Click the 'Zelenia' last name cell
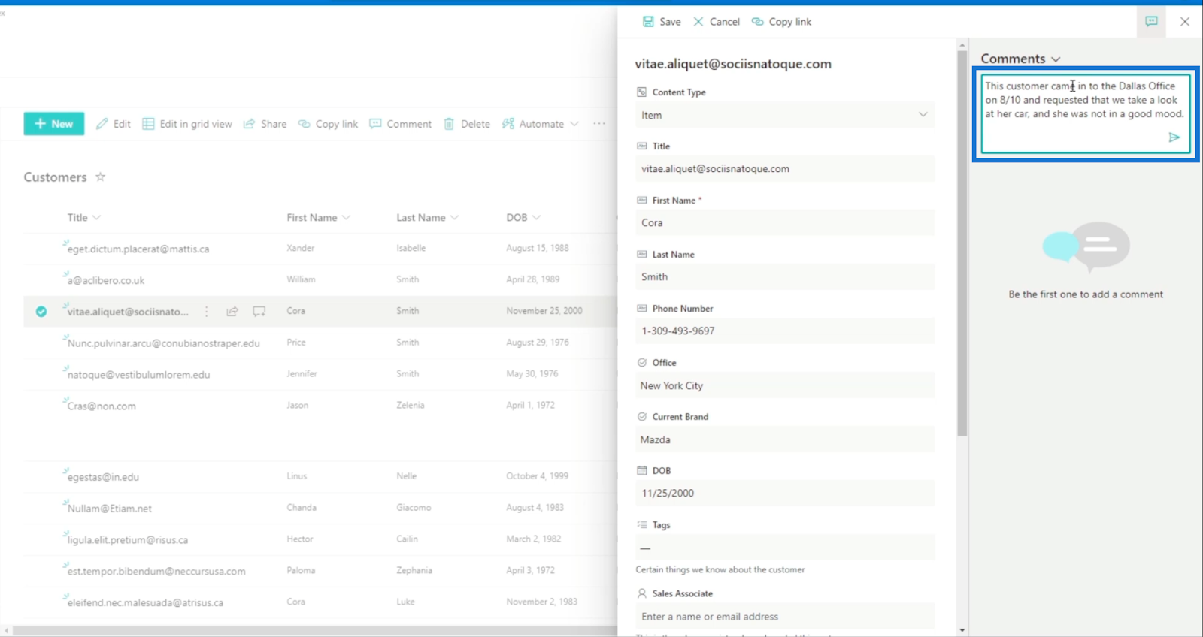The height and width of the screenshot is (637, 1203). point(411,405)
